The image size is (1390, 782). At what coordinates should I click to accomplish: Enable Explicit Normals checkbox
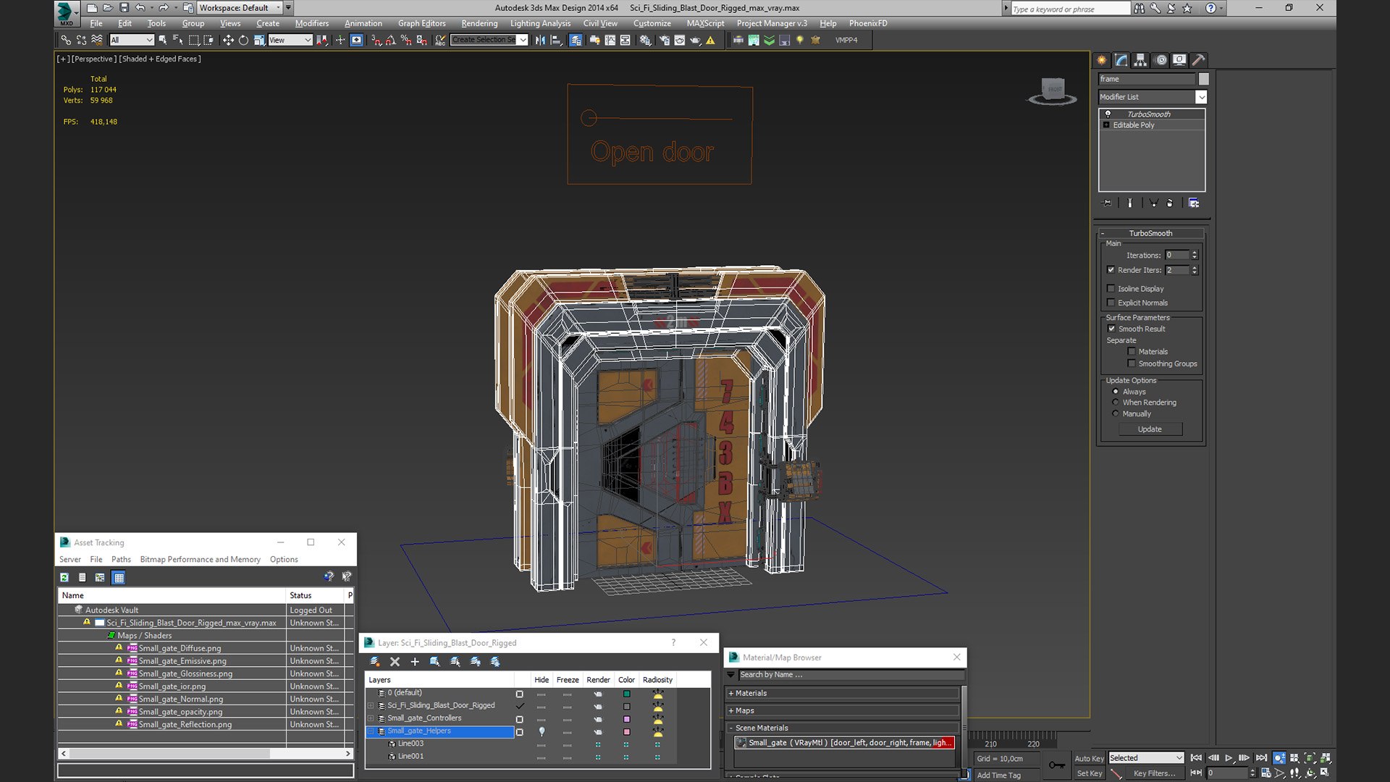point(1111,303)
